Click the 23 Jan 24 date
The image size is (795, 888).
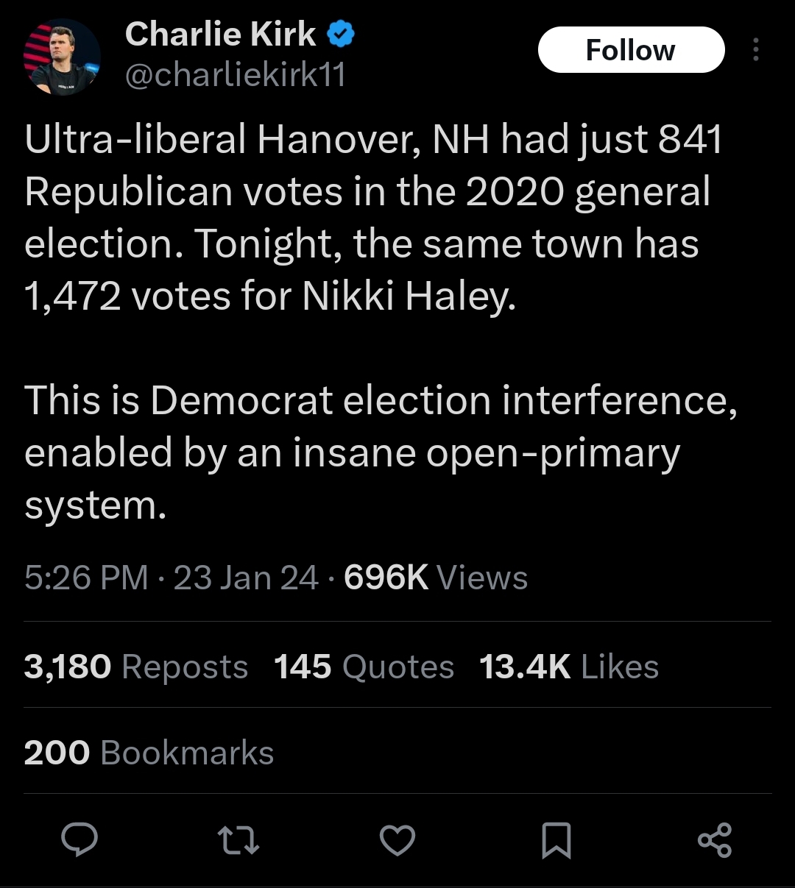coord(246,578)
